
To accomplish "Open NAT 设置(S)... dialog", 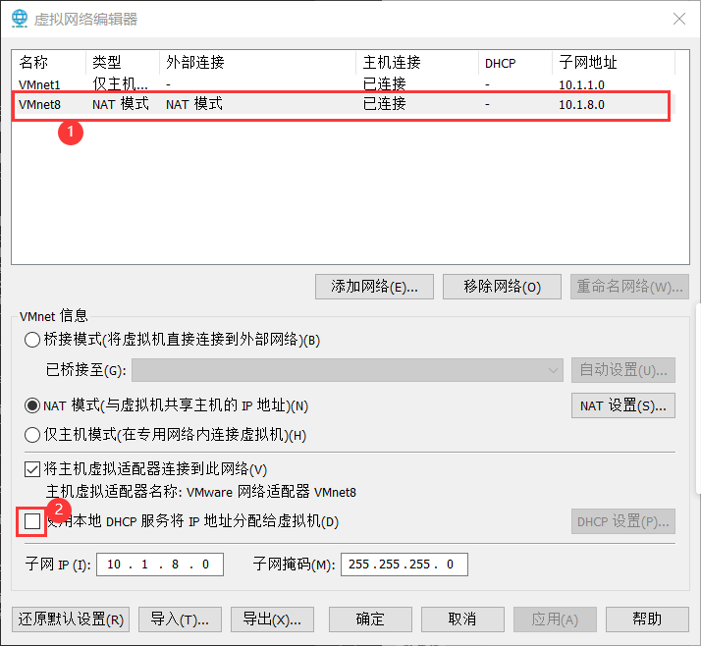I will (x=623, y=405).
